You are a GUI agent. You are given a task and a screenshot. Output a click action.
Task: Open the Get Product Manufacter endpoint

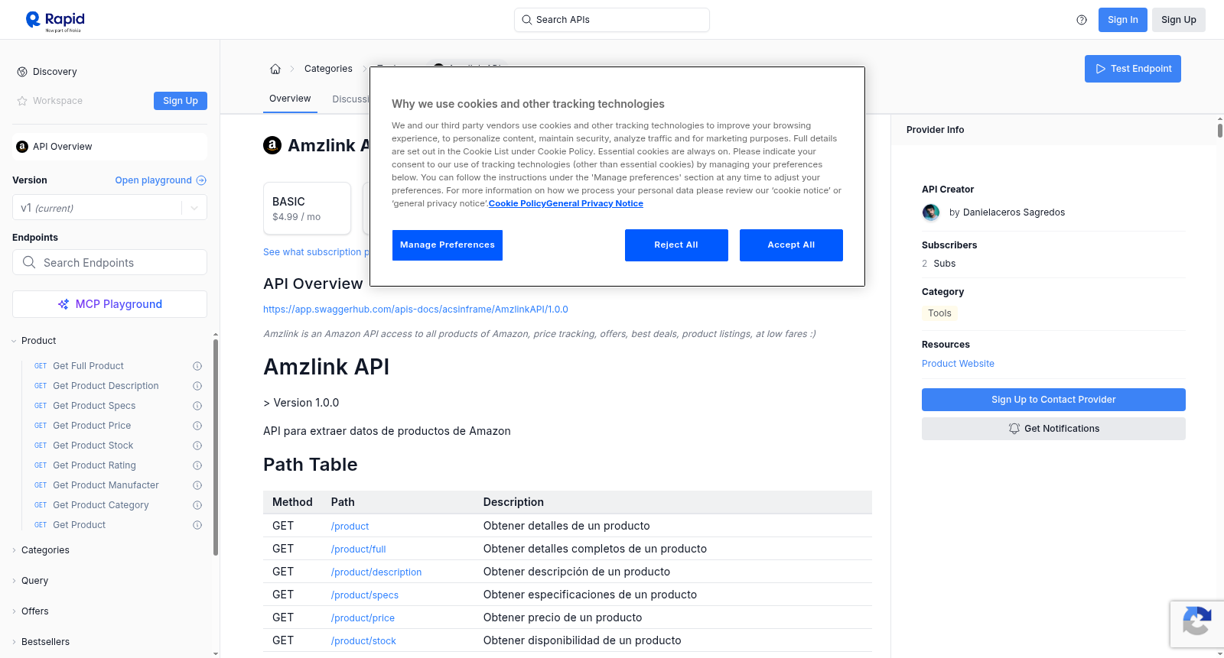(x=106, y=485)
